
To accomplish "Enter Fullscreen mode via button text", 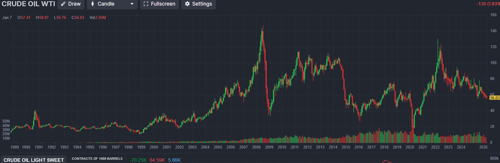I will (163, 4).
